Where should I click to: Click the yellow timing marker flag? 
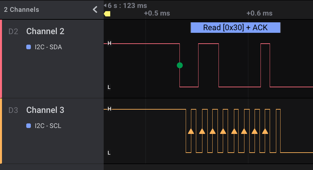point(107,14)
